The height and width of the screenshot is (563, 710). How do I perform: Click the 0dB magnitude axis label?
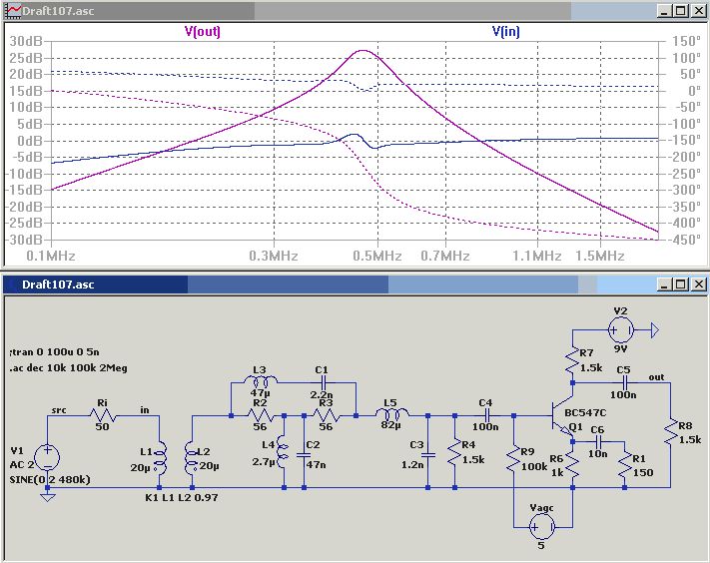[30, 141]
